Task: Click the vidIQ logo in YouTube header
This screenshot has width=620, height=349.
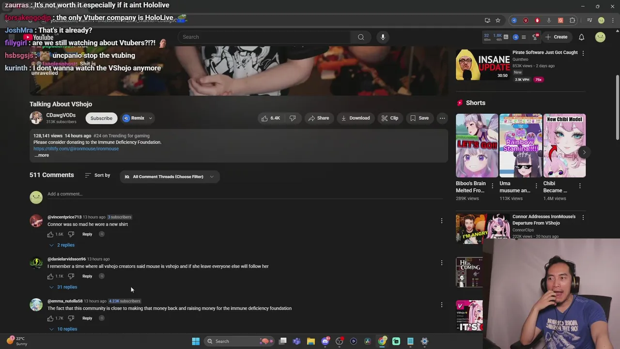Action: 515,37
